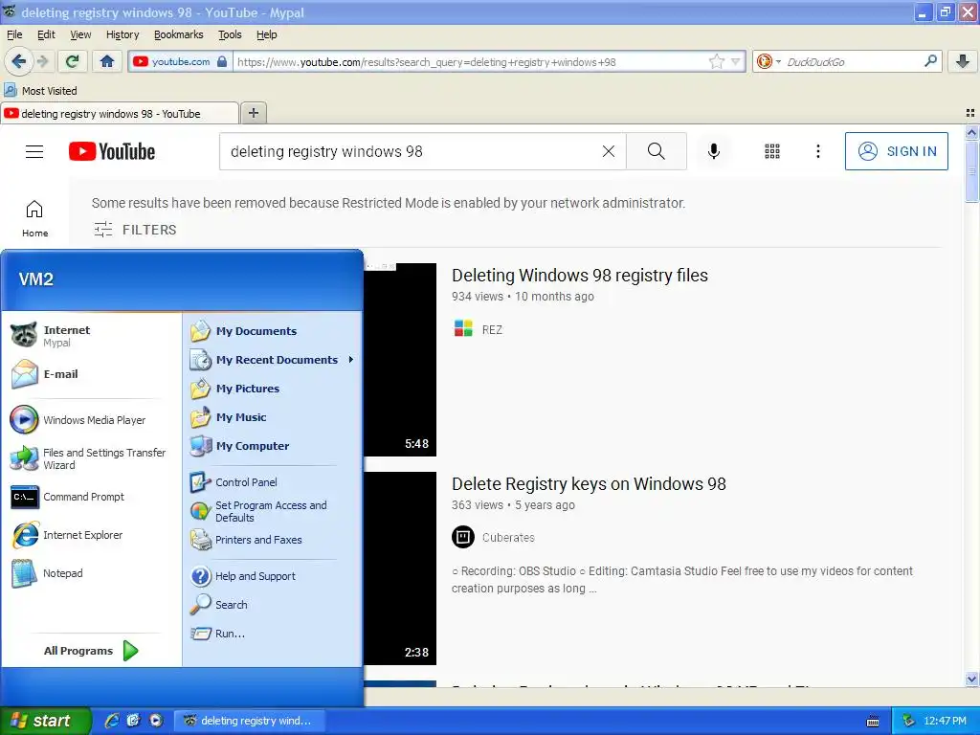Launch Internet Explorer from Start menu
The height and width of the screenshot is (735, 980).
point(91,535)
